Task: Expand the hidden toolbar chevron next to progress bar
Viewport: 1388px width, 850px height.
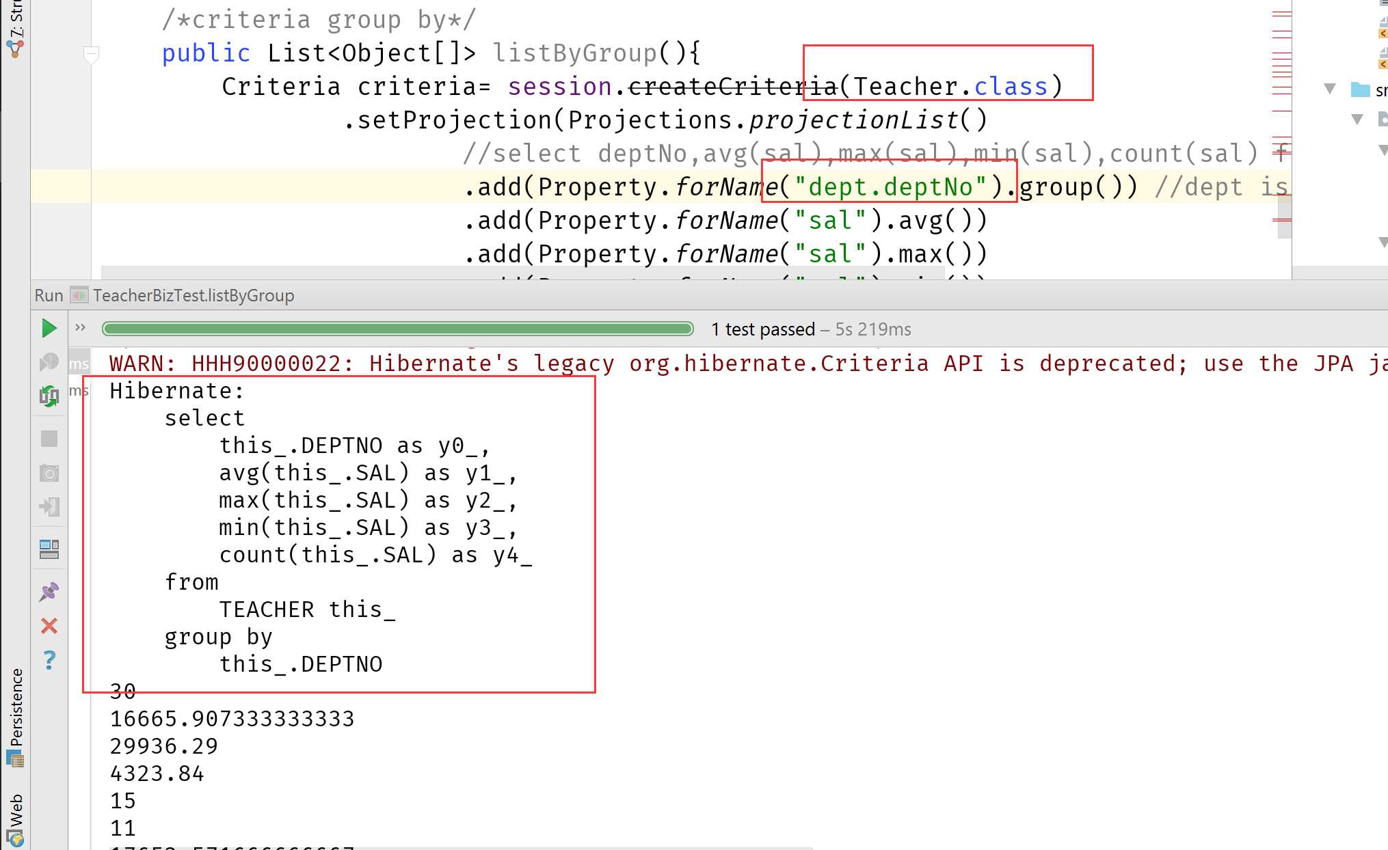Action: (81, 327)
